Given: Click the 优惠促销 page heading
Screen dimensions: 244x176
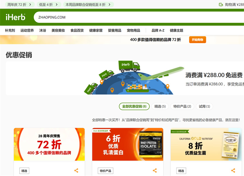Looking at the screenshot, I should (x=19, y=55).
